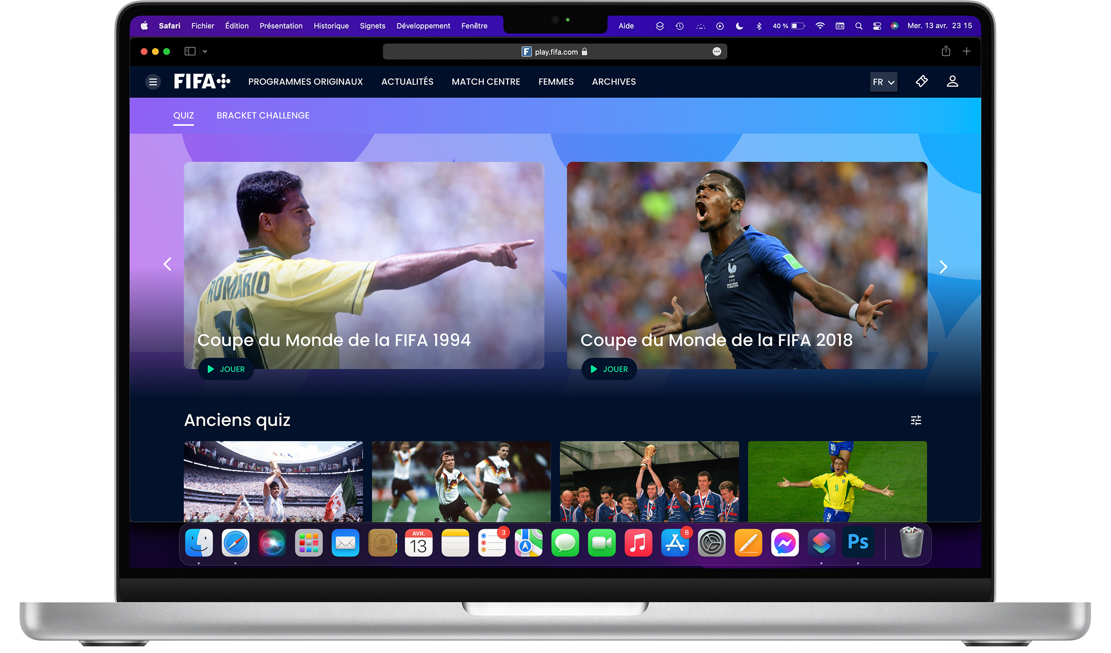Open the Romário 1994 quiz card
Image resolution: width=1111 pixels, height=653 pixels.
(x=364, y=265)
